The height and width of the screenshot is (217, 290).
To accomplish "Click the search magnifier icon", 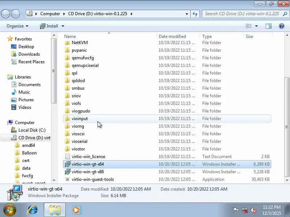I will tap(285, 14).
